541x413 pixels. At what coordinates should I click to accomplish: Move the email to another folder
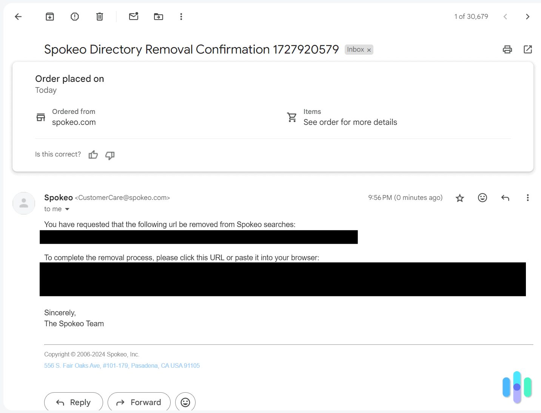point(158,17)
